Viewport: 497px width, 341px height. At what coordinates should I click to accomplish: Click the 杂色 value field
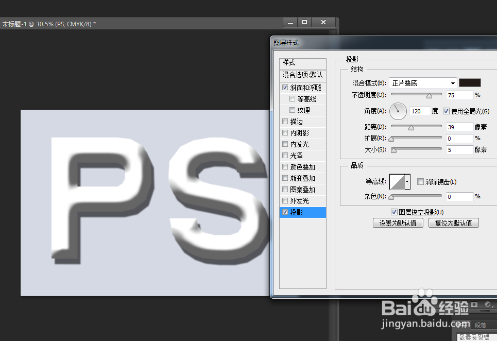tap(459, 197)
